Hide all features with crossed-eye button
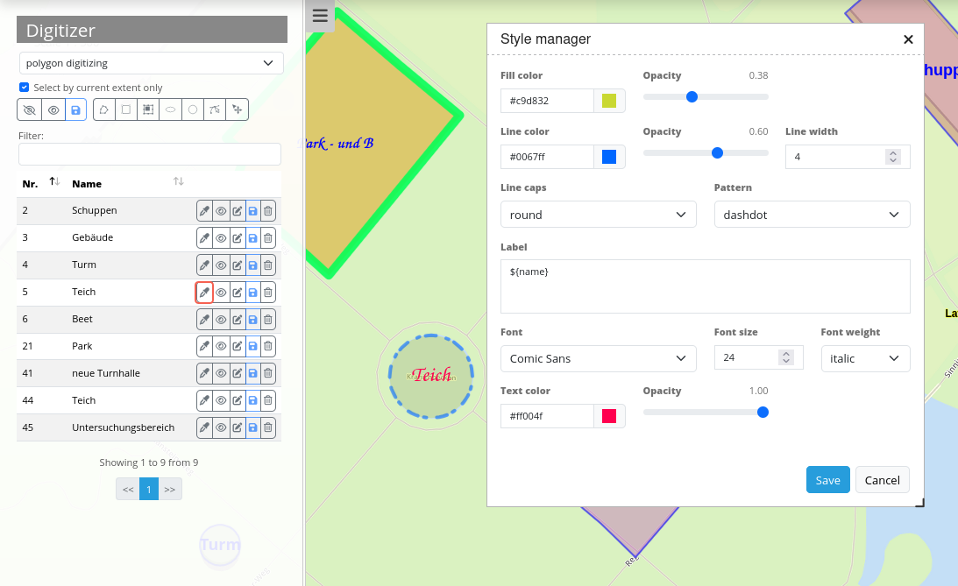The width and height of the screenshot is (958, 586). click(x=30, y=109)
